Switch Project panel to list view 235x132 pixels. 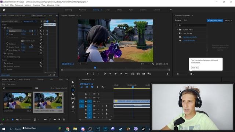point(8,120)
